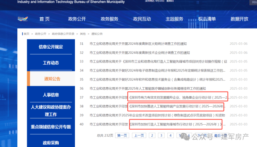
Task: Open the 政民互动 navigation menu
Action: (x=142, y=19)
